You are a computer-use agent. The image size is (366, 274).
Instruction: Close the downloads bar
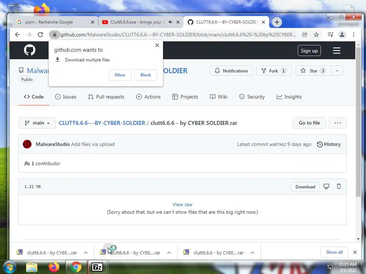355,252
